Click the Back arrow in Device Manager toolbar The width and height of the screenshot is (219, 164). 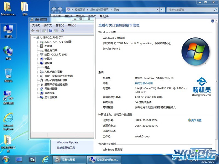click(33, 31)
